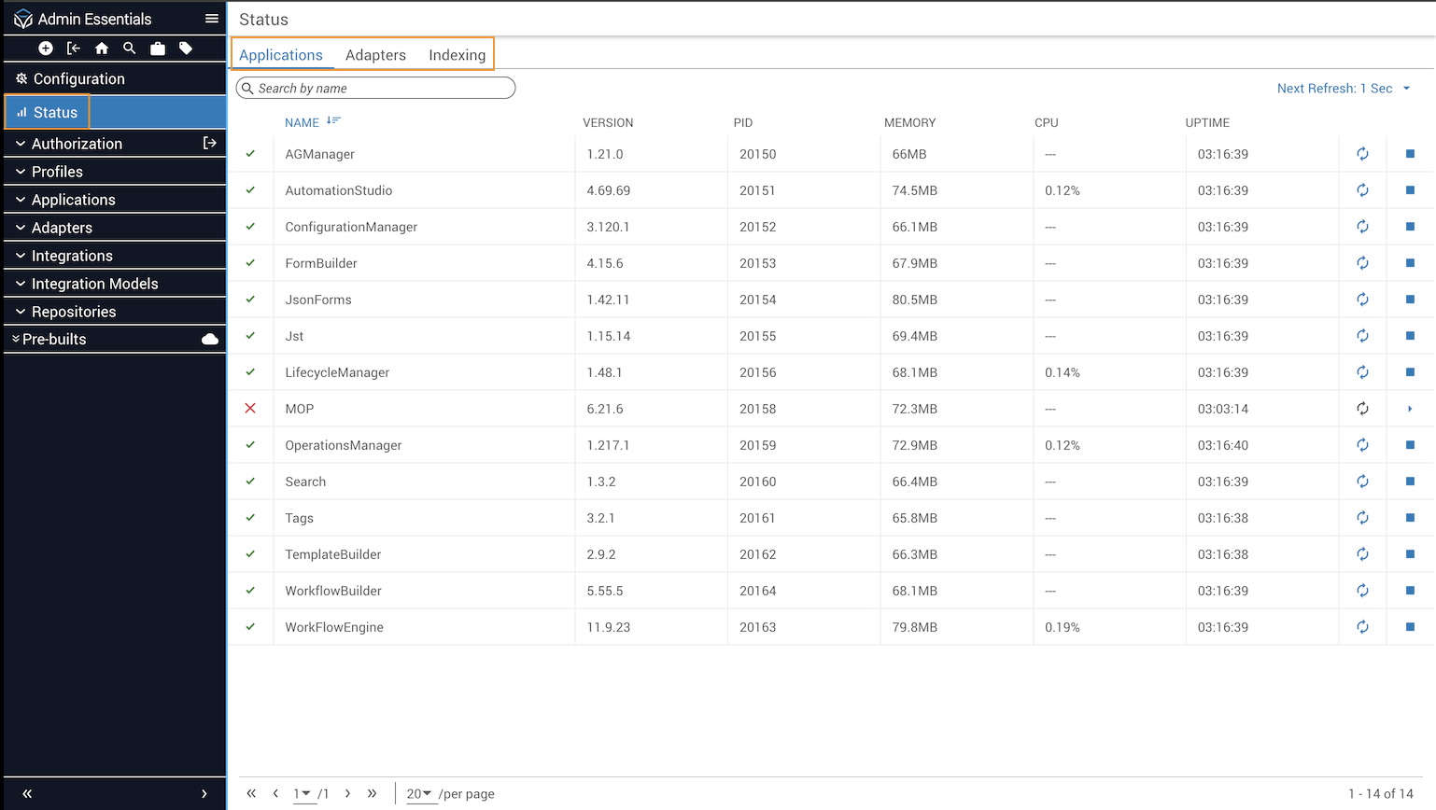Expand the Authorization section in sidebar
Screen dimensions: 1436x810
click(77, 144)
